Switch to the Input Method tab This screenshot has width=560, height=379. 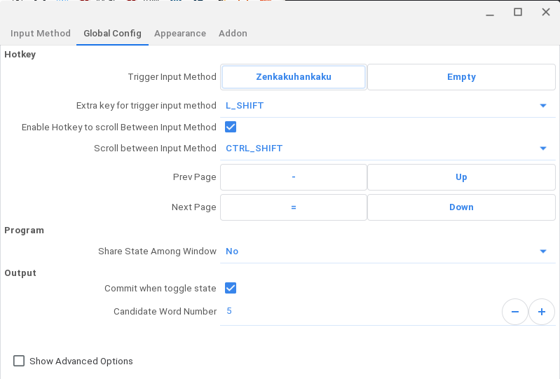point(41,33)
